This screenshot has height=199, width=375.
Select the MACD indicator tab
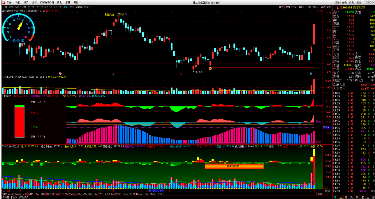(18, 193)
